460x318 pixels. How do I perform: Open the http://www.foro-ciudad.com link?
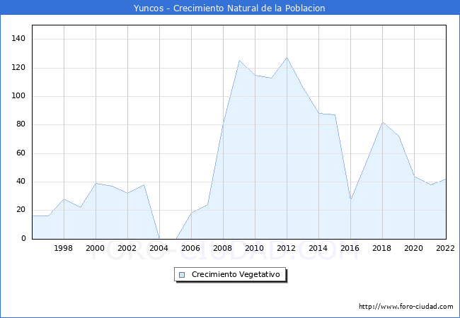coord(406,306)
